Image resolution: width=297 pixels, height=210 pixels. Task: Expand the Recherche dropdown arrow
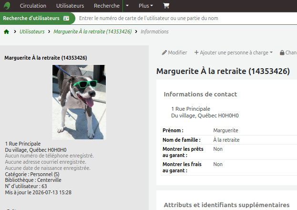(127, 6)
